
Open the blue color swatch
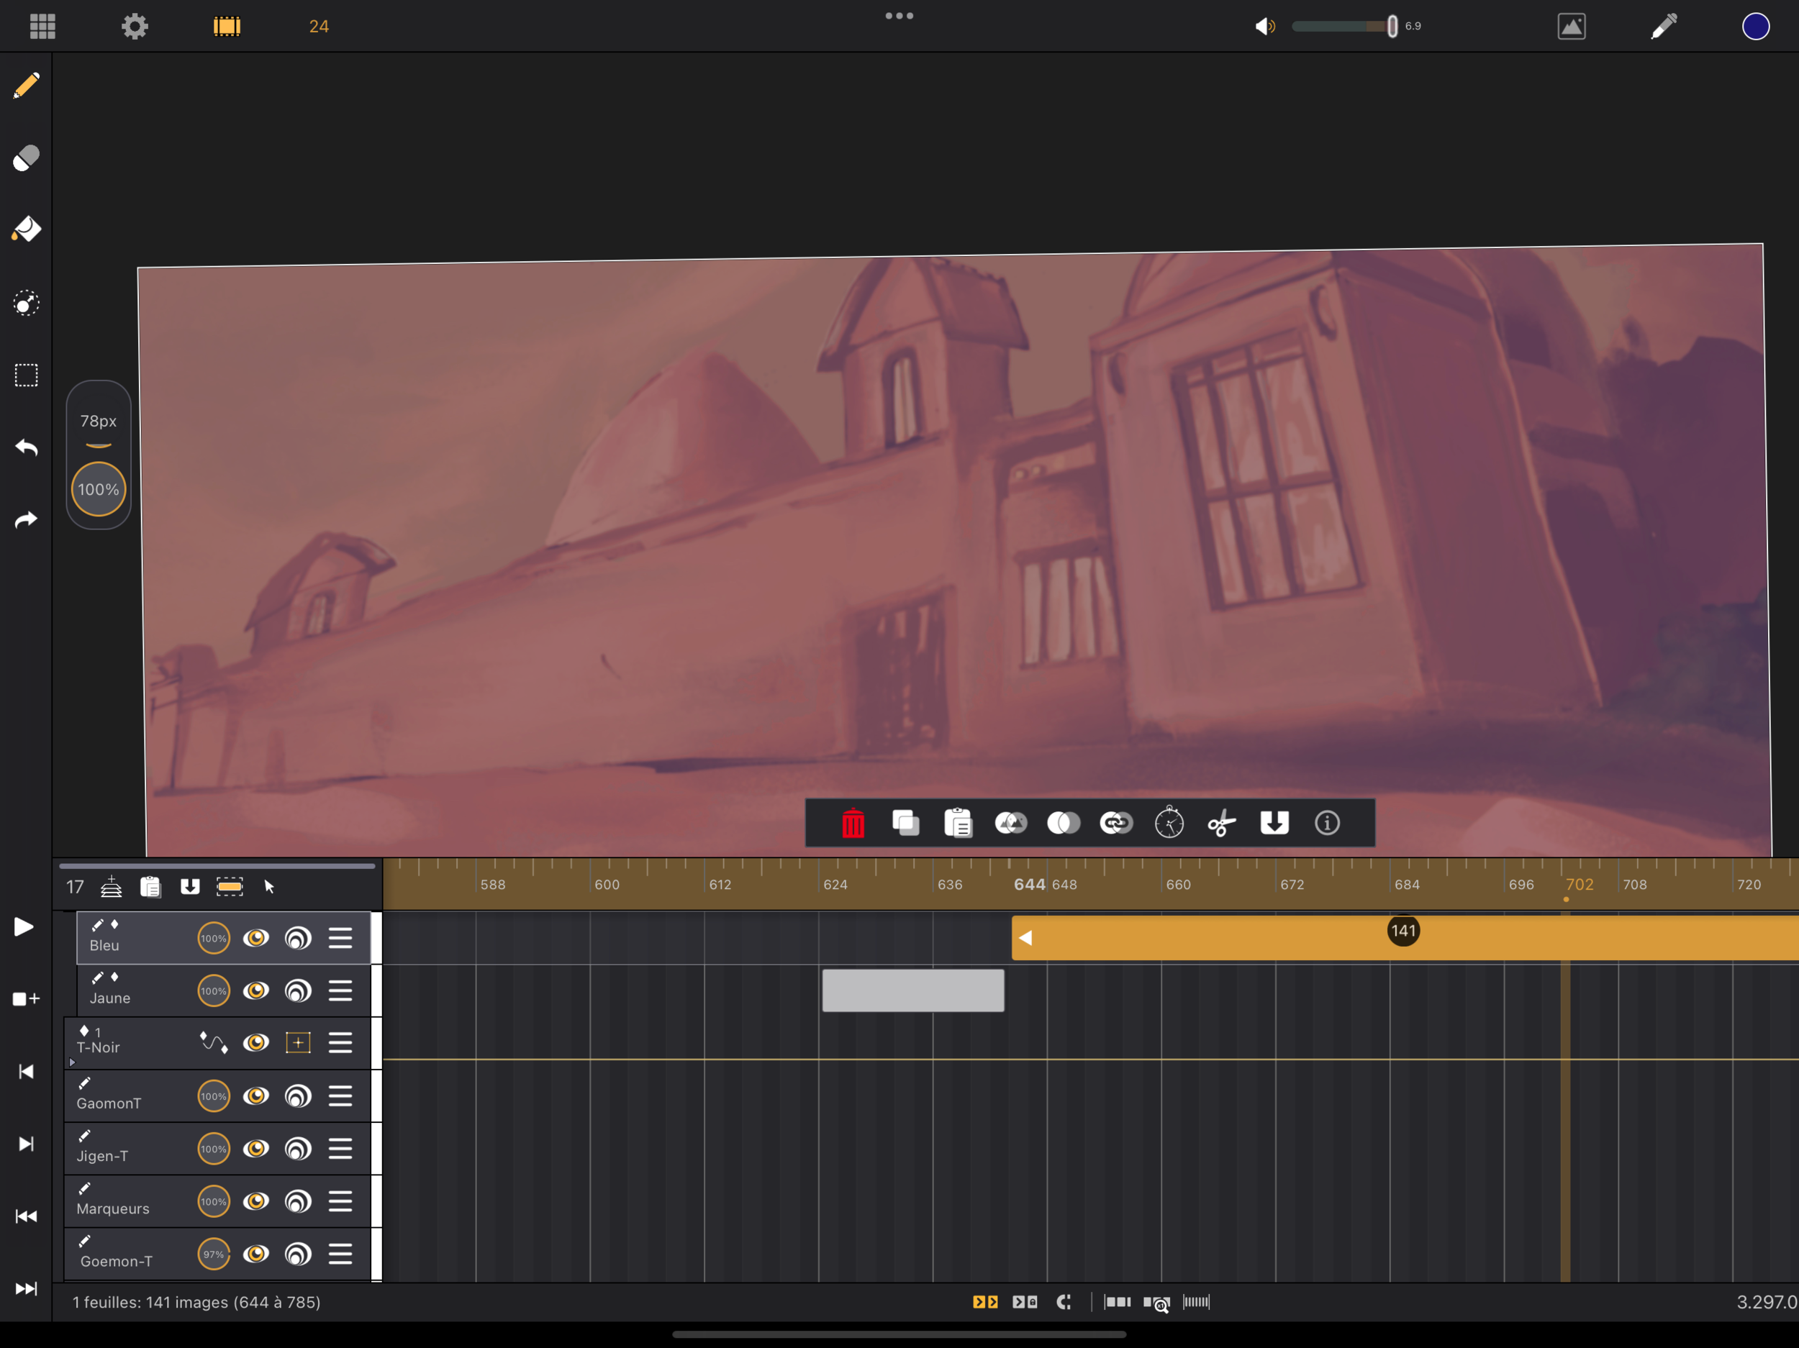tap(1755, 26)
